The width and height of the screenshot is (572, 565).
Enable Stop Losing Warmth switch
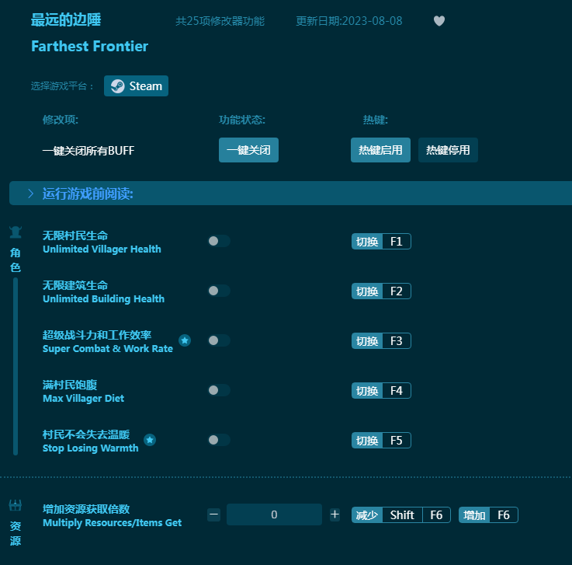click(219, 440)
